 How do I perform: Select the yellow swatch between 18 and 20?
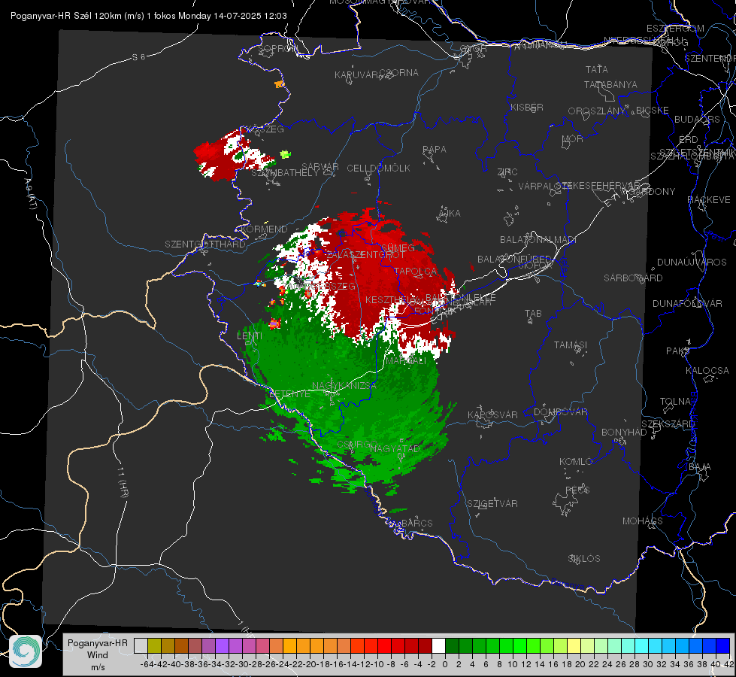tap(574, 645)
